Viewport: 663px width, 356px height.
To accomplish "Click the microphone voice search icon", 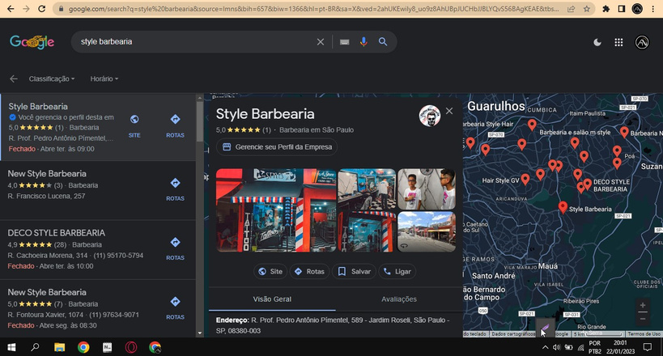I will pyautogui.click(x=363, y=42).
